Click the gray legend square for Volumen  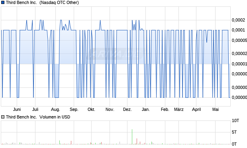pyautogui.click(x=3, y=117)
